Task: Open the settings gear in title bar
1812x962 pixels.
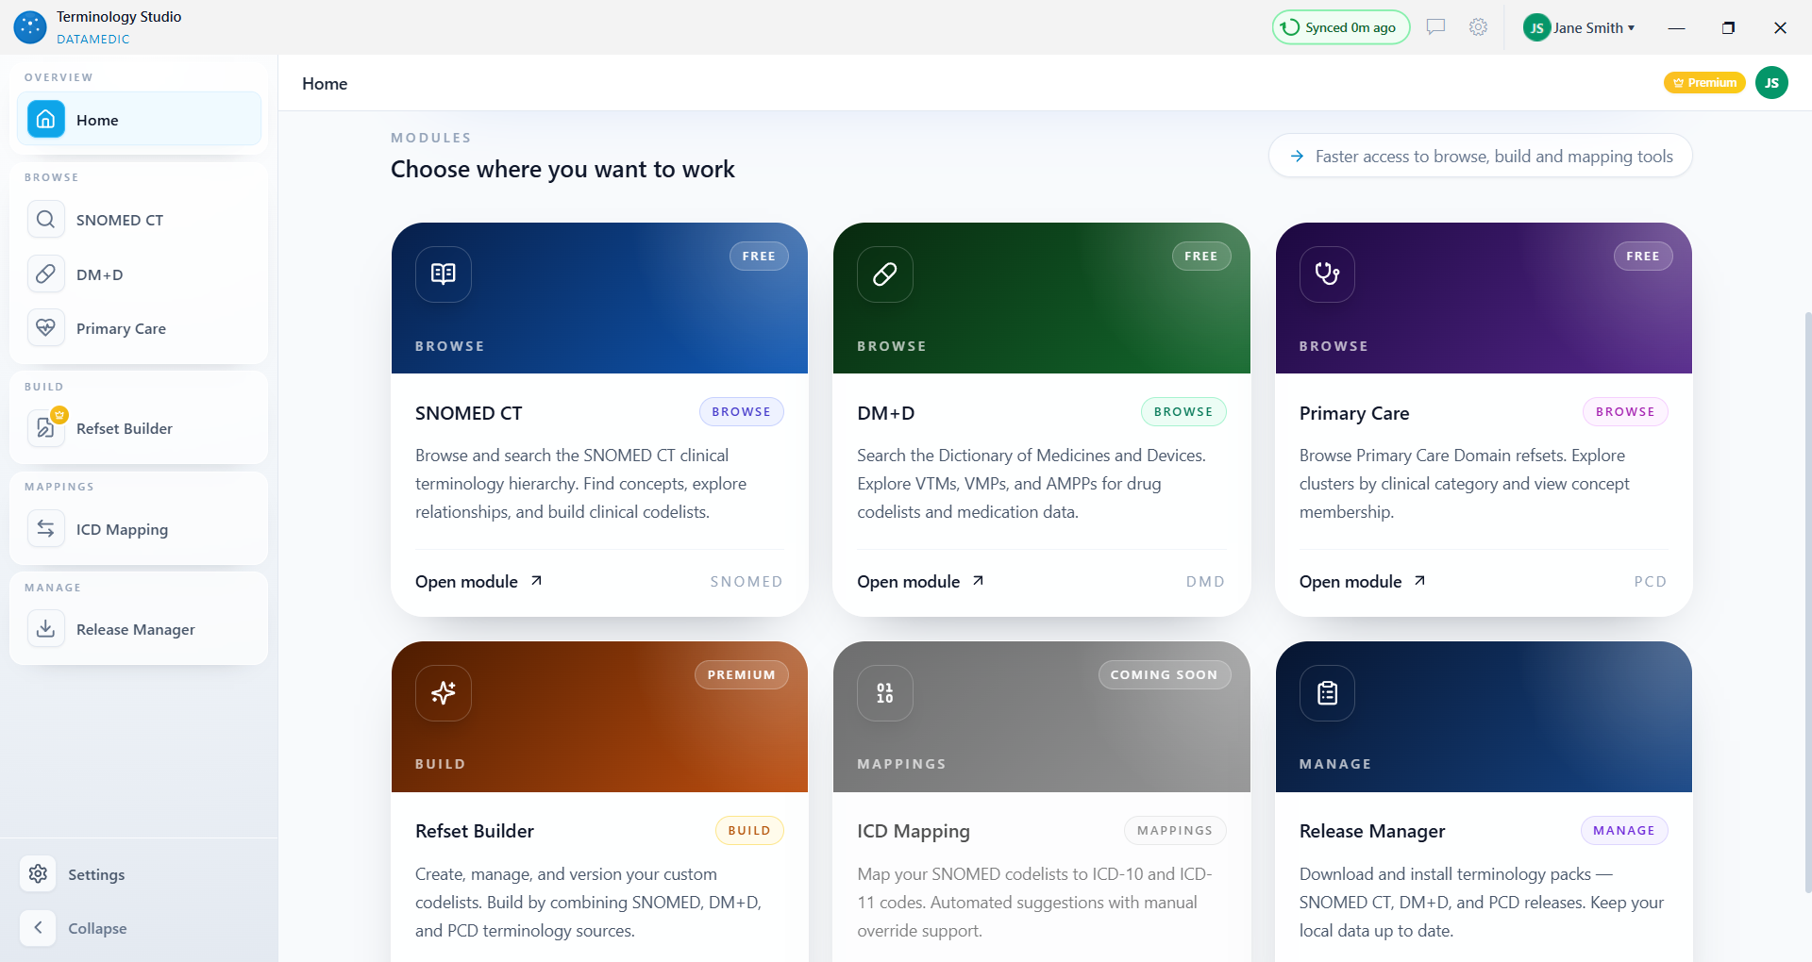Action: click(1478, 27)
